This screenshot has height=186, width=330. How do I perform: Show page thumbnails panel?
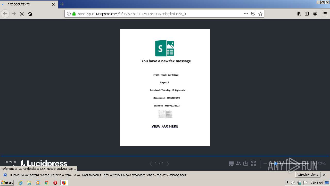[x=231, y=164]
